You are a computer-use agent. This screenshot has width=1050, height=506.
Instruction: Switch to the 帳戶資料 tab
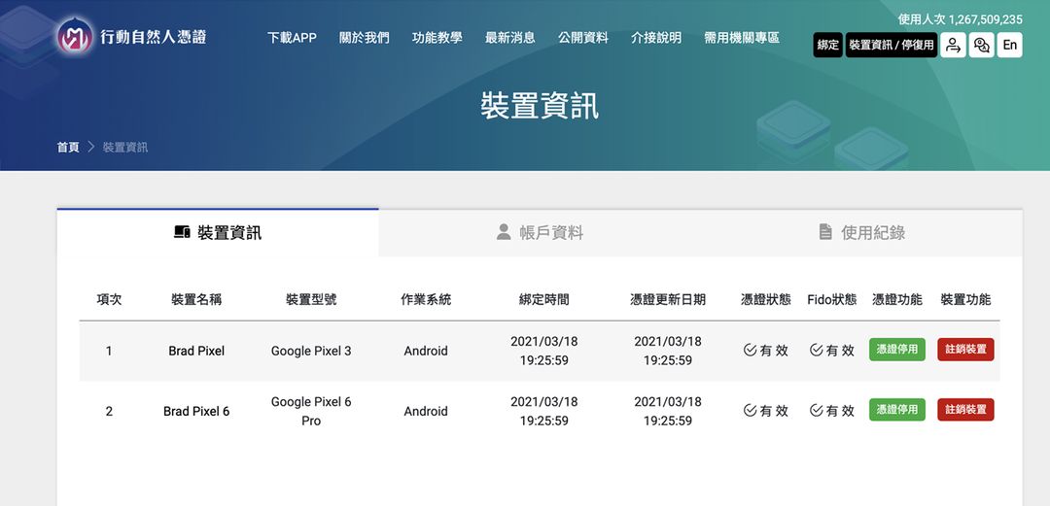tap(540, 233)
